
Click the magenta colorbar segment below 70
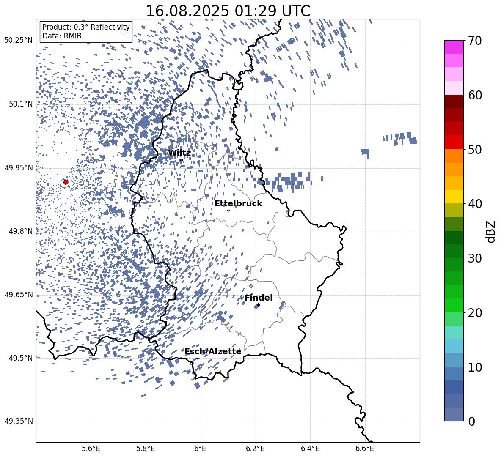click(x=454, y=47)
